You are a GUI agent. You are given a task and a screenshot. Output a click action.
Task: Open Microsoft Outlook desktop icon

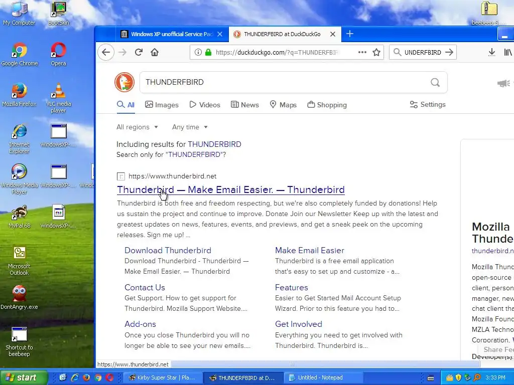pyautogui.click(x=19, y=260)
